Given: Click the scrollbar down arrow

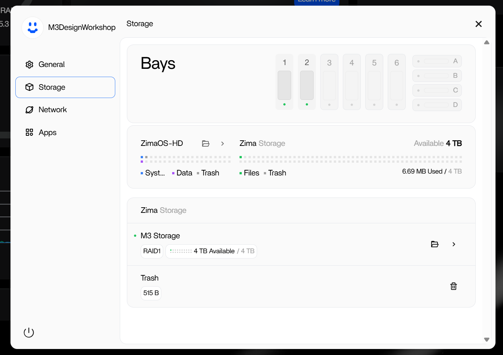Looking at the screenshot, I should point(487,339).
